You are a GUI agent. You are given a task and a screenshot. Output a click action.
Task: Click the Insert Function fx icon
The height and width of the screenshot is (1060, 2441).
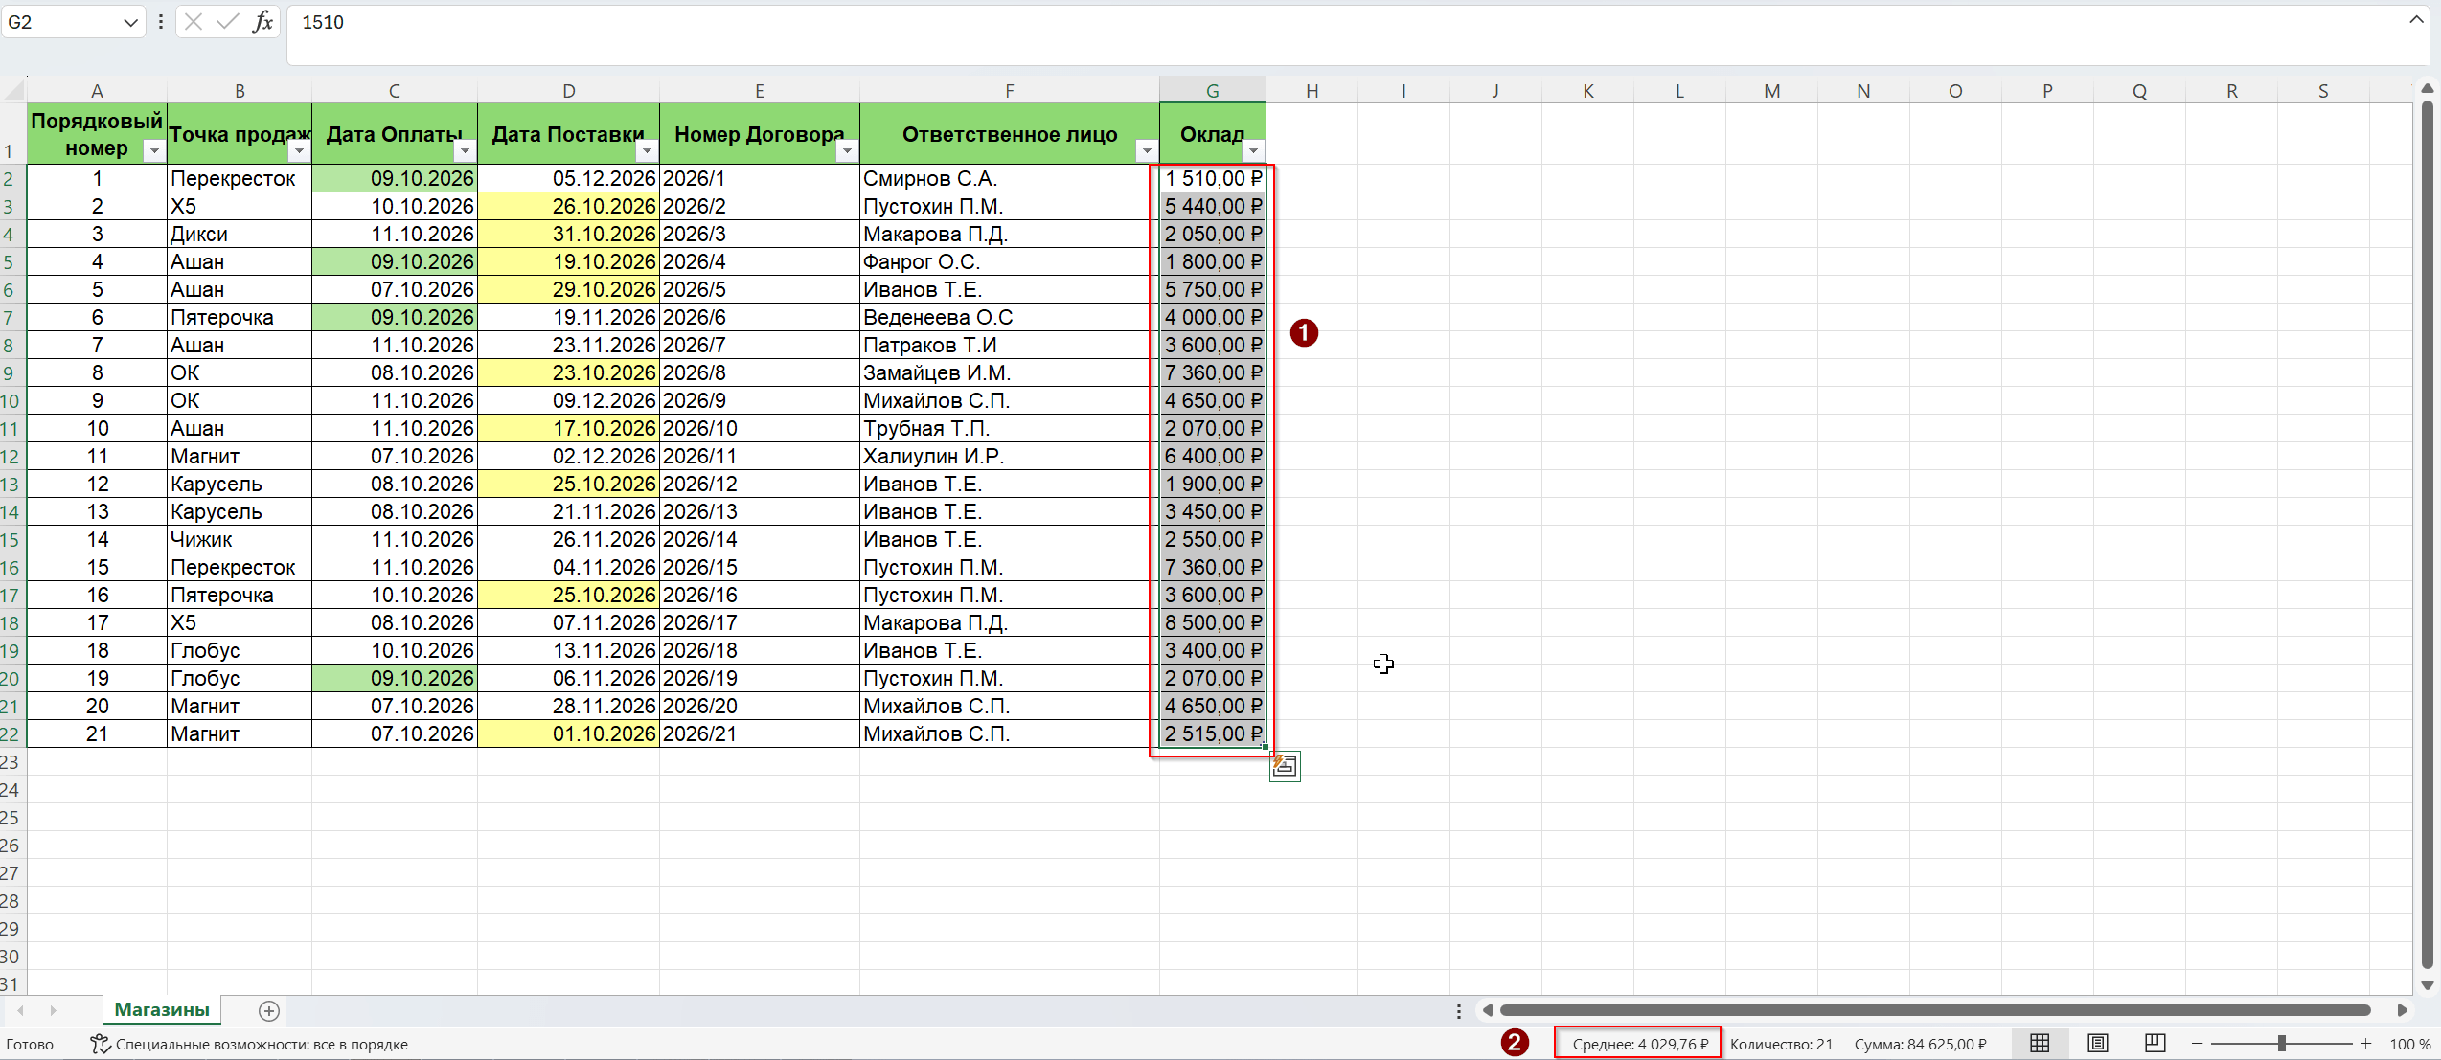[x=262, y=22]
